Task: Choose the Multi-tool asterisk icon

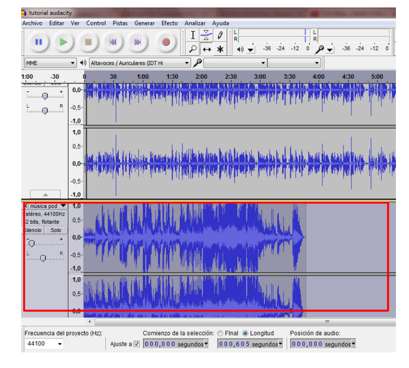Action: click(x=220, y=49)
